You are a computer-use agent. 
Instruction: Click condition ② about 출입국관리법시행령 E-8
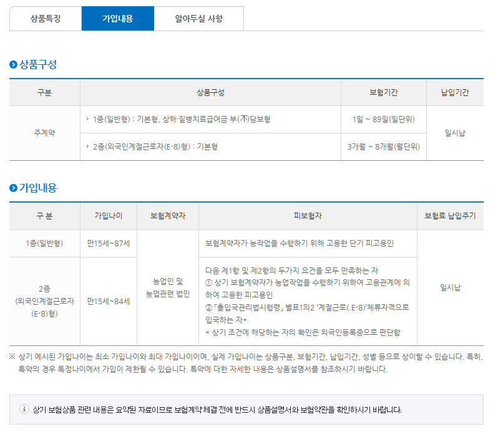click(x=307, y=314)
